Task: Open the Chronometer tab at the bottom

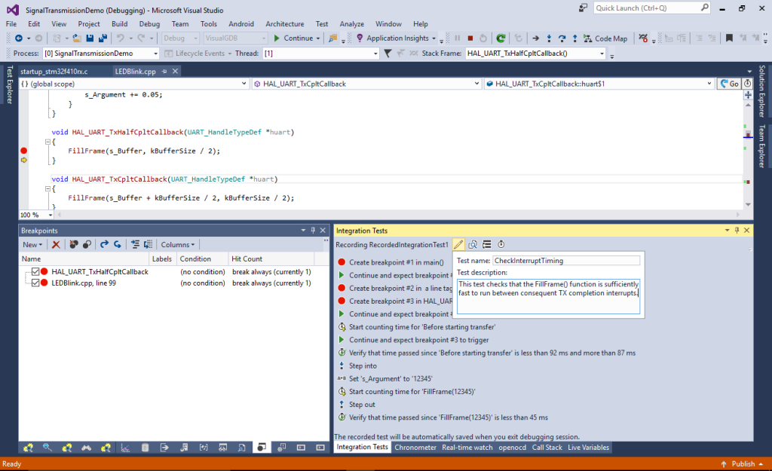Action: [417, 447]
